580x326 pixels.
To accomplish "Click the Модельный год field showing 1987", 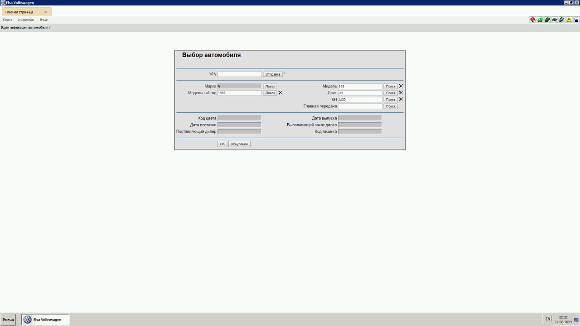I will point(240,93).
